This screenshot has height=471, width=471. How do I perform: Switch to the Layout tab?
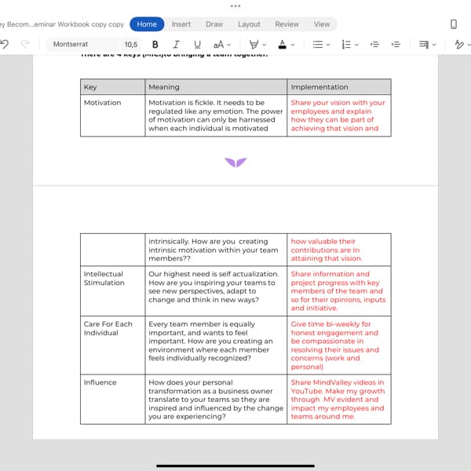point(249,24)
